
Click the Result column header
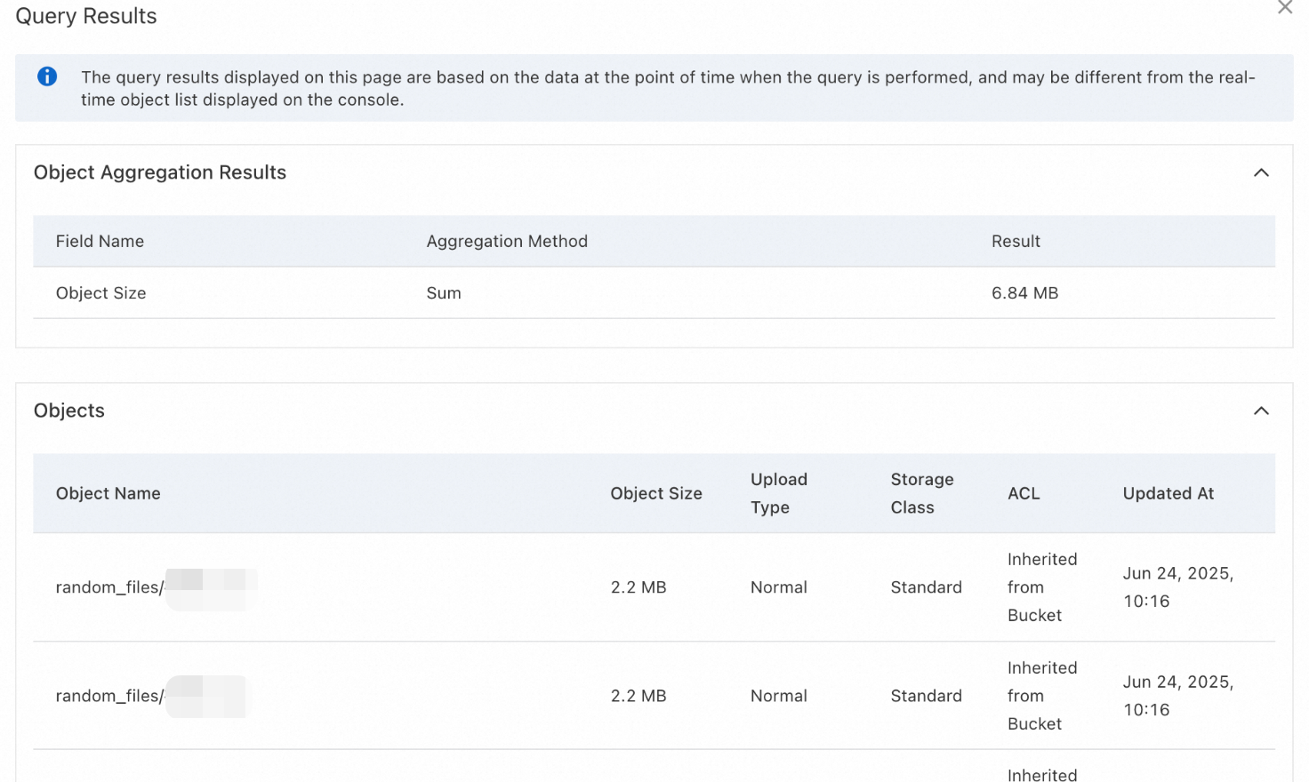tap(1016, 241)
